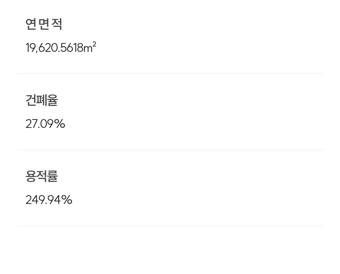340x274 pixels.
Task: Select the 19,620.5618m² floor area value
Action: click(60, 48)
